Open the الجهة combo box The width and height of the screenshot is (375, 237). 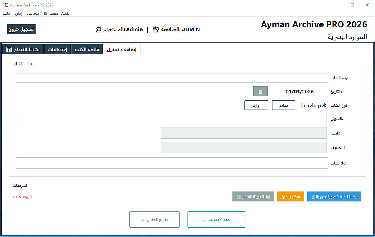(244, 133)
